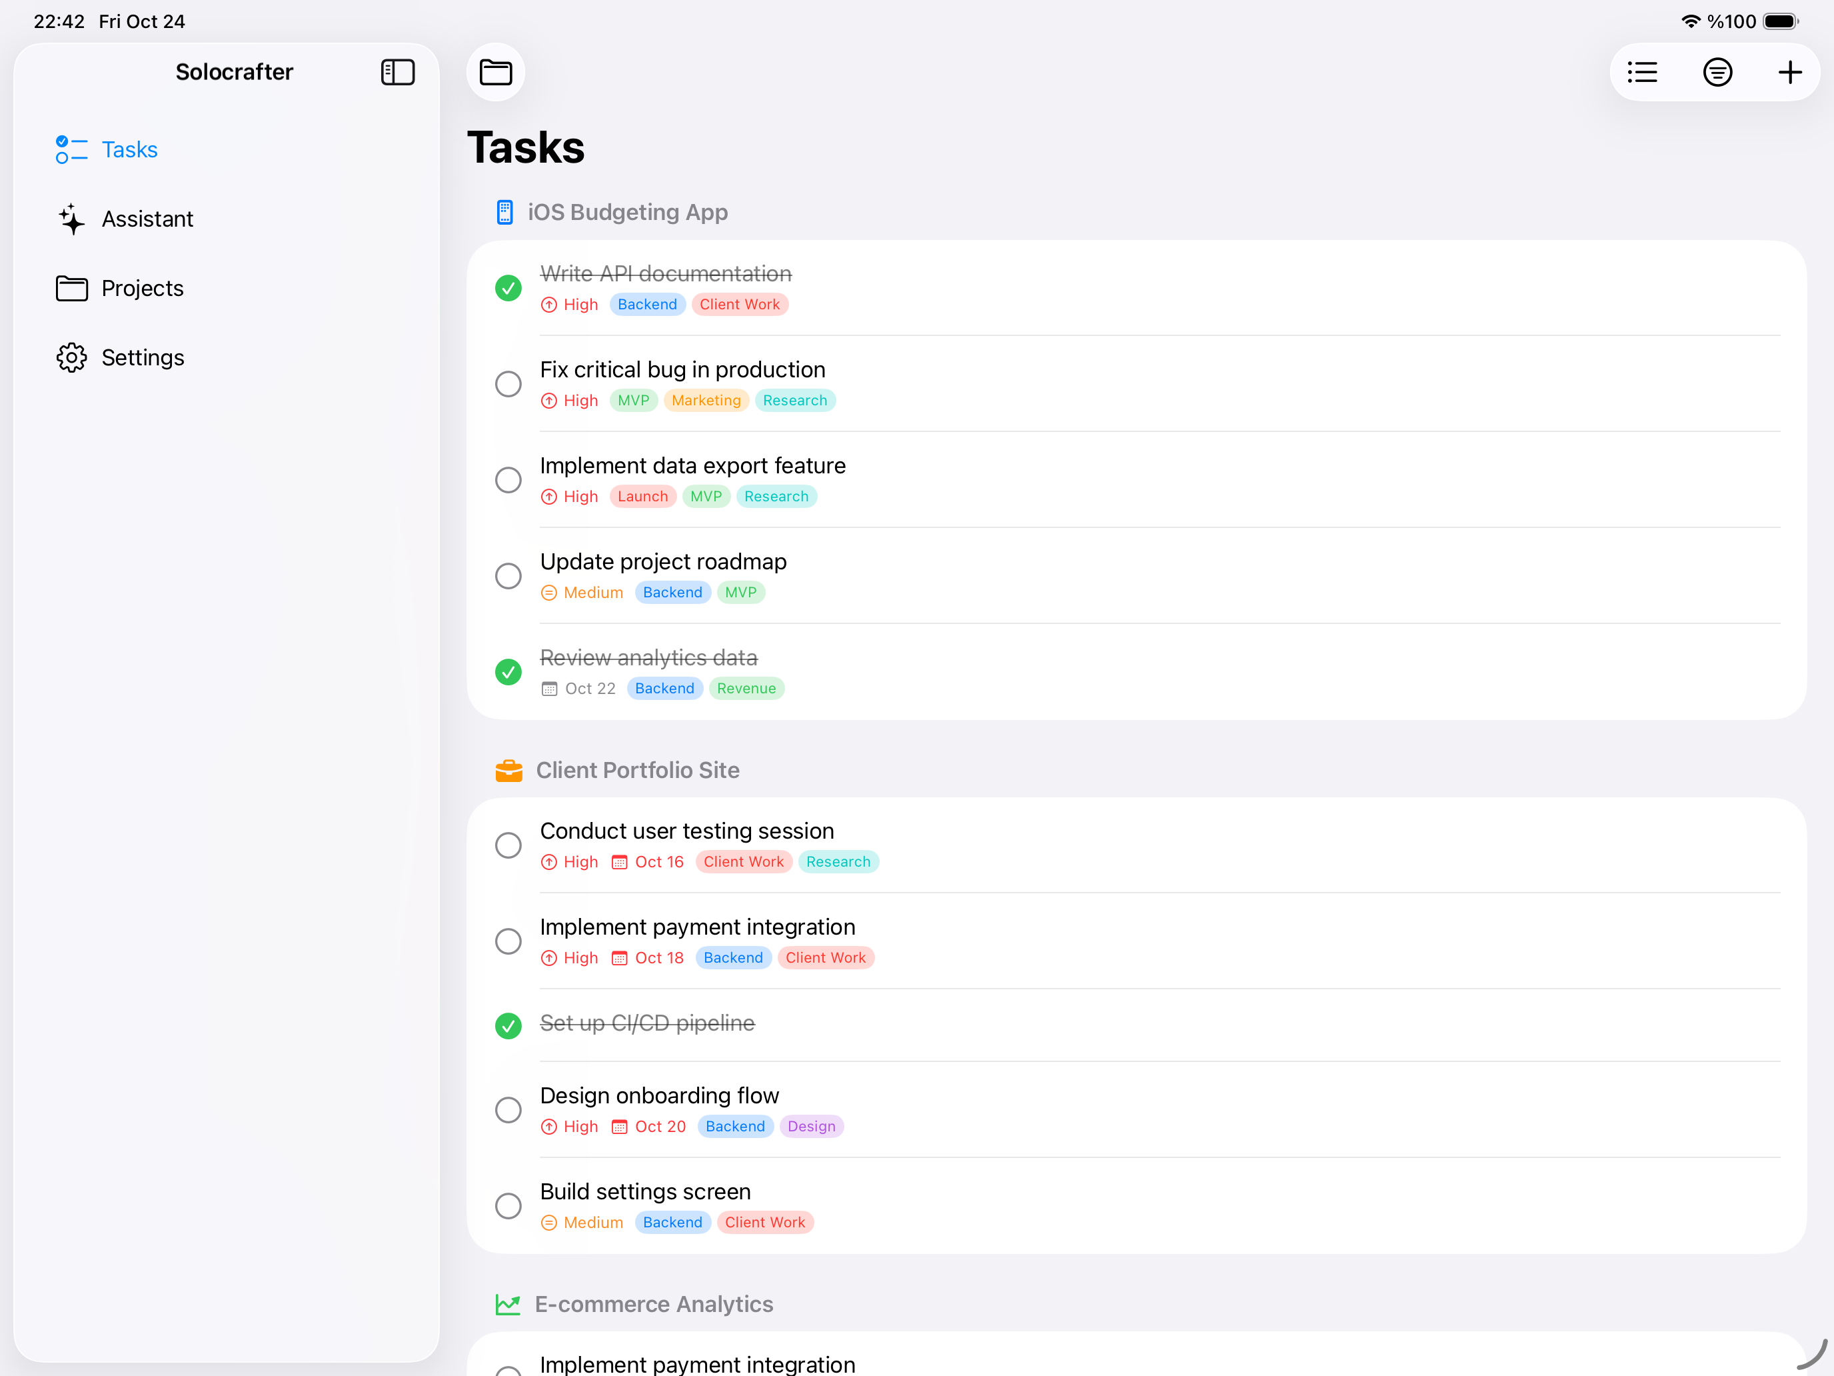1834x1376 pixels.
Task: Click the E-commerce Analytics chart icon
Action: coord(508,1304)
